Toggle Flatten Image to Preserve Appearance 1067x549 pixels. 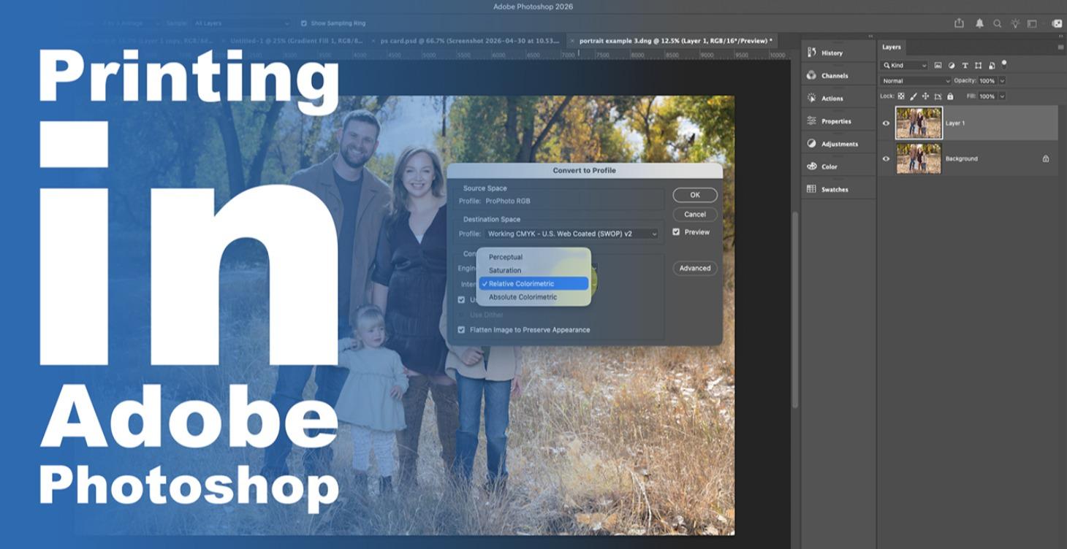tap(461, 330)
